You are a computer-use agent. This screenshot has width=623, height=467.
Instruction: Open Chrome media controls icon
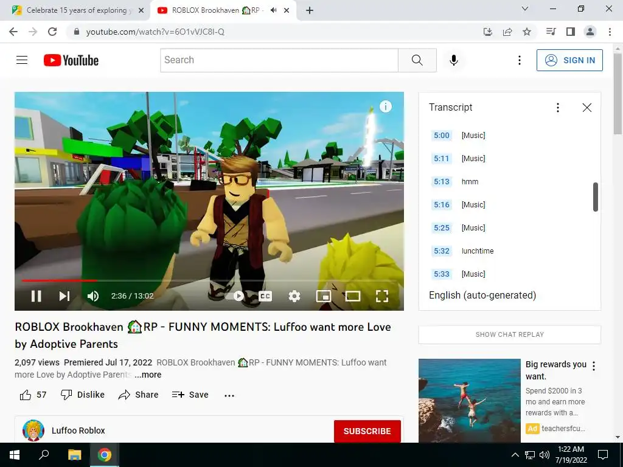(551, 32)
